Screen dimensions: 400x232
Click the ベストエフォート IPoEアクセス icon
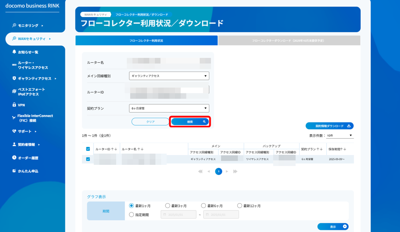coord(14,92)
